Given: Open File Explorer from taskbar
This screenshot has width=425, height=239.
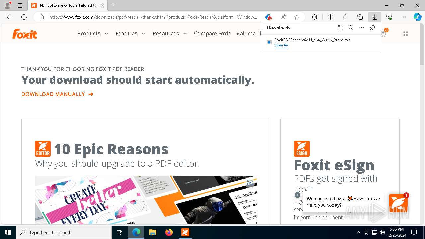Looking at the screenshot, I should tap(152, 232).
